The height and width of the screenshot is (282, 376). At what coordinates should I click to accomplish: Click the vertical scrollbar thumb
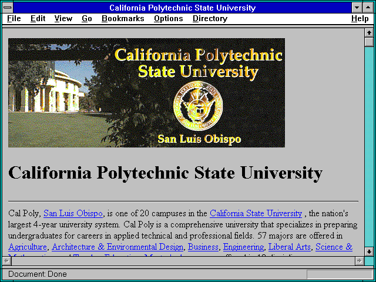[x=369, y=42]
